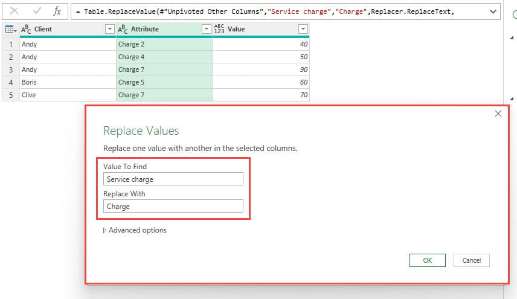Click the Cancel button

(x=471, y=260)
